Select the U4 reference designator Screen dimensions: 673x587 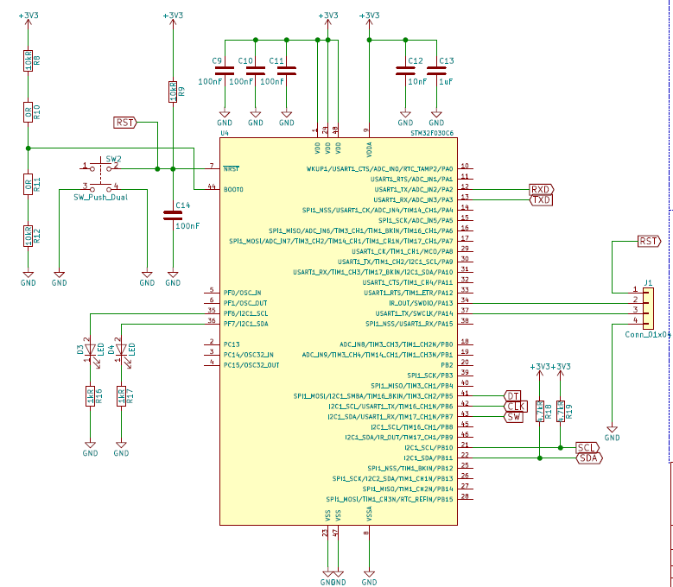(x=225, y=133)
